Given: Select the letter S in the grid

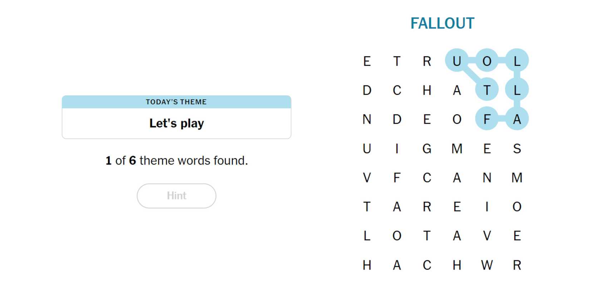Looking at the screenshot, I should 517,148.
